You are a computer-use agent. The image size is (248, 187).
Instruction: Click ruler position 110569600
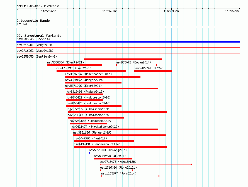click(48, 11)
